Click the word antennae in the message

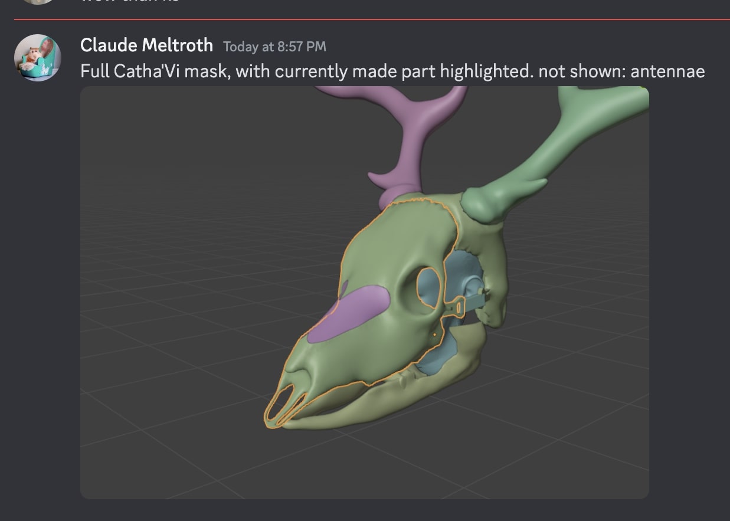click(x=667, y=71)
